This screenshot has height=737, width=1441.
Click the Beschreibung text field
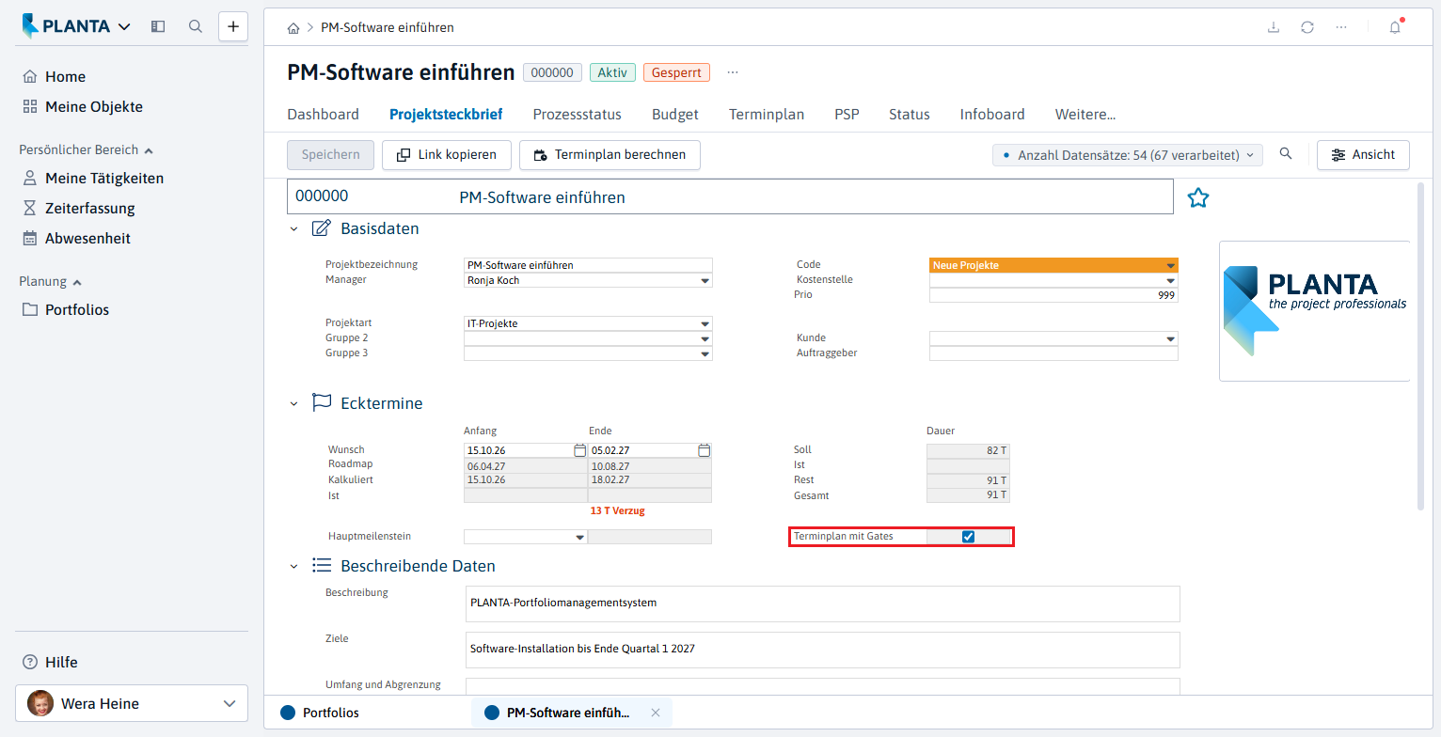click(822, 604)
